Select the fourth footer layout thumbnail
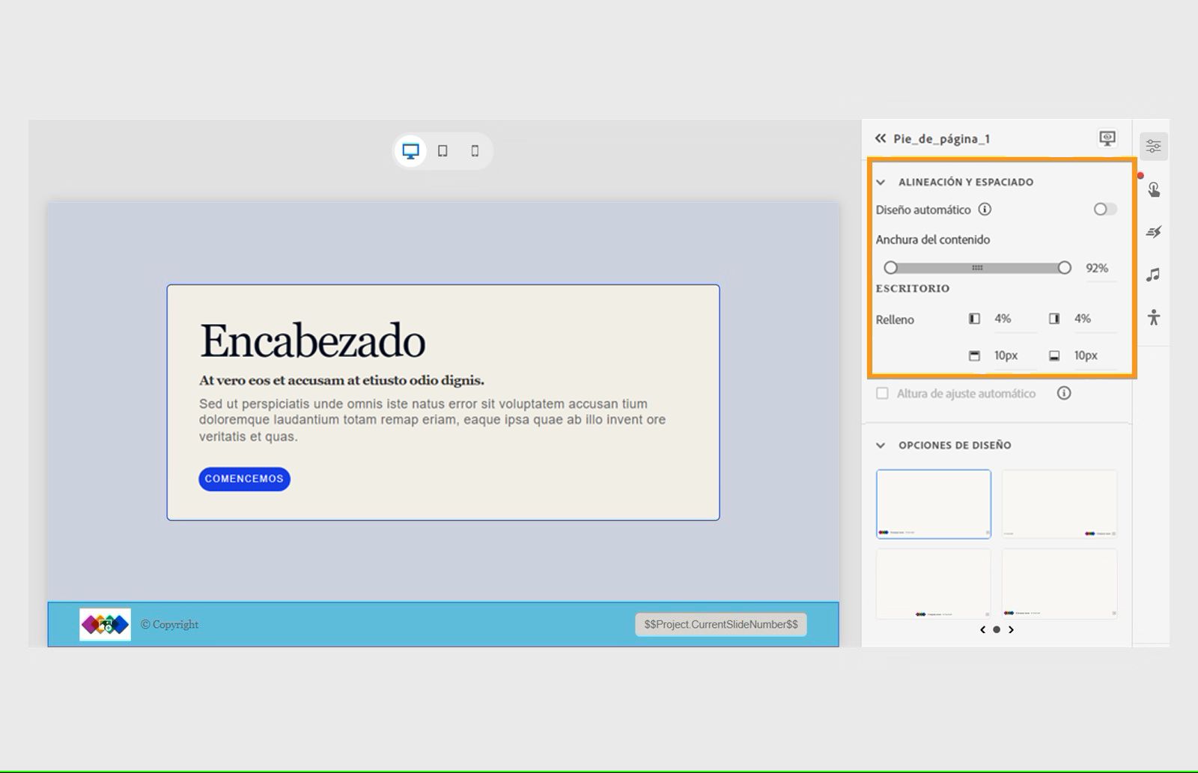This screenshot has width=1198, height=773. pos(1059,584)
